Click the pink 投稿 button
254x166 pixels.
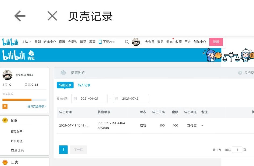coord(216,42)
